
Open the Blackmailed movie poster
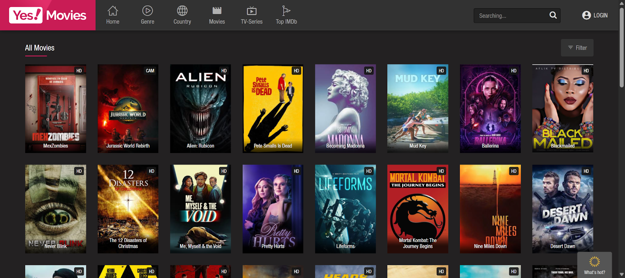click(x=562, y=109)
